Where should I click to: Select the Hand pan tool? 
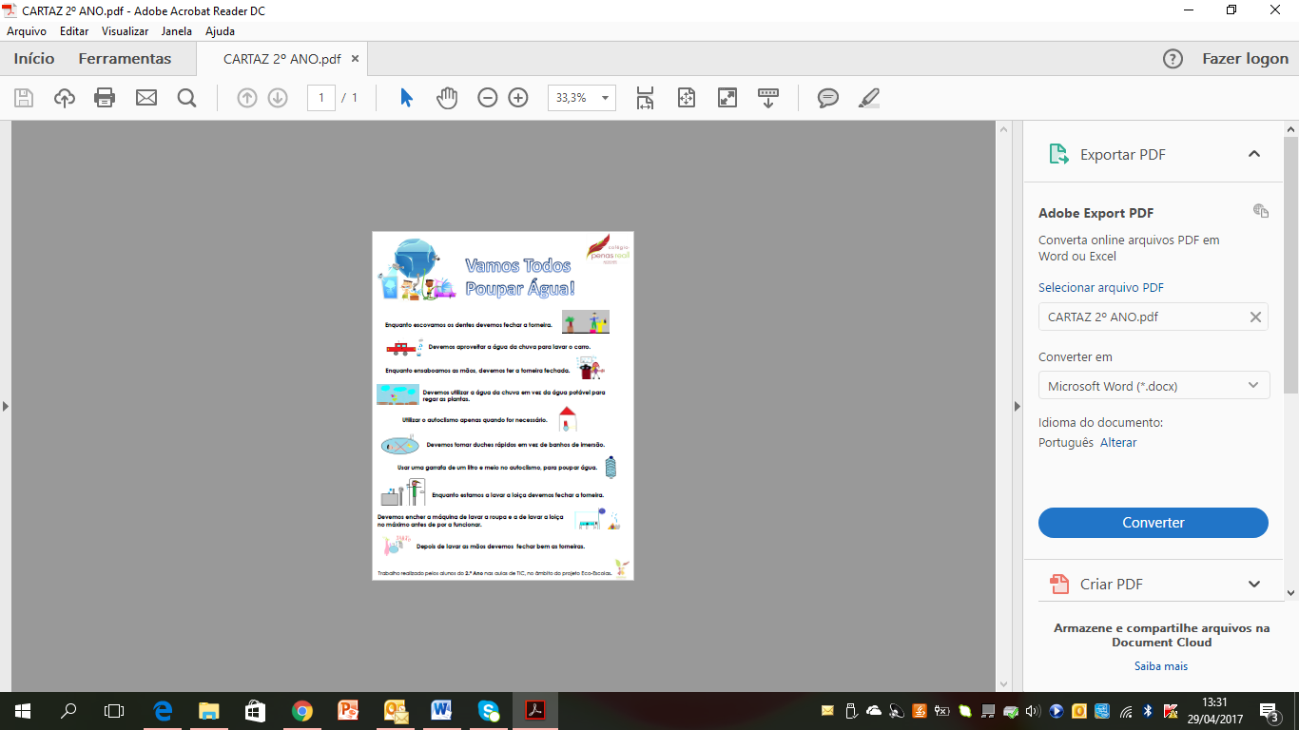(447, 98)
